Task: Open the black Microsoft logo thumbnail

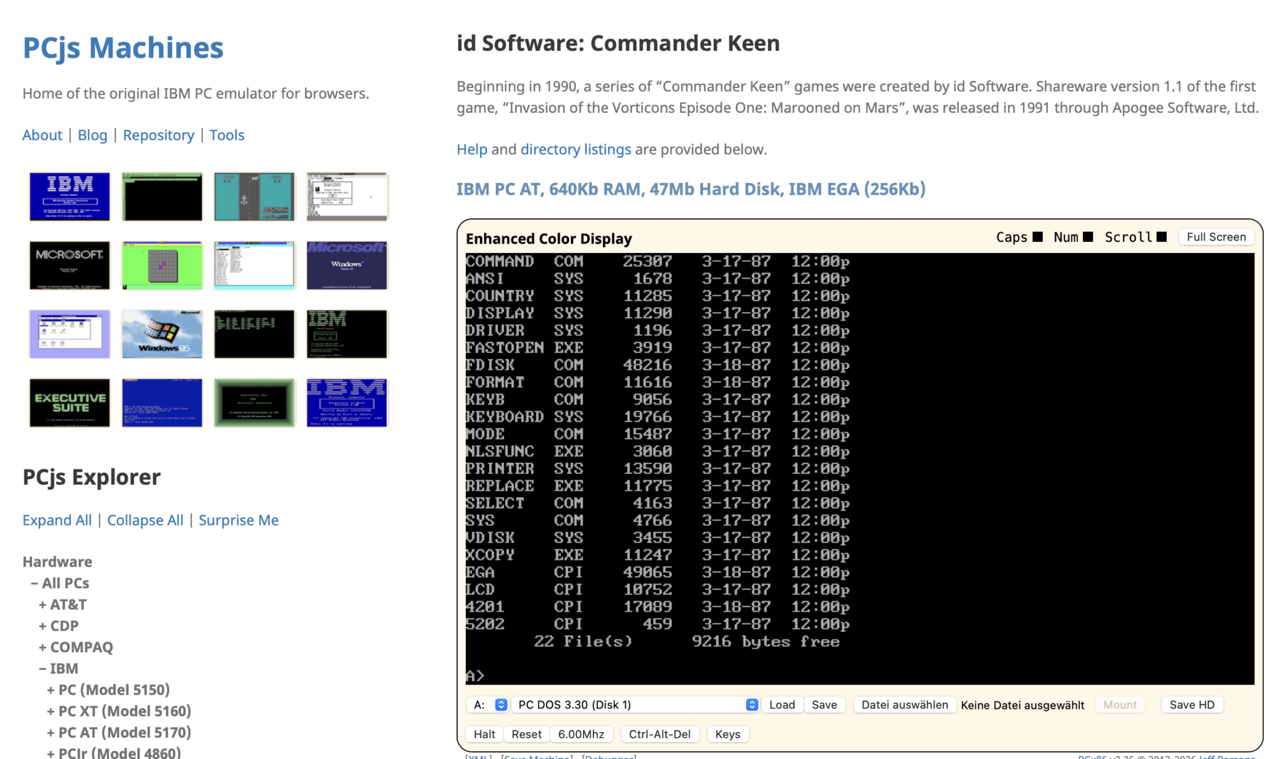Action: pos(69,266)
